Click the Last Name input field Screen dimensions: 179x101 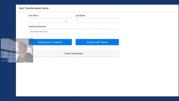[97, 20]
